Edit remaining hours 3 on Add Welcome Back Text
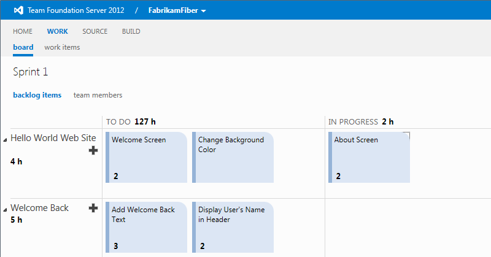The image size is (491, 257). 116,246
